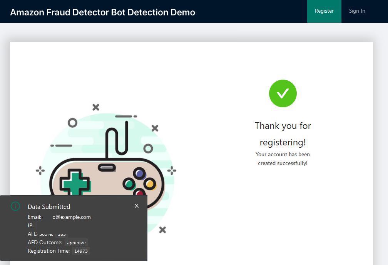
Task: Go to the Sign In page
Action: click(357, 11)
